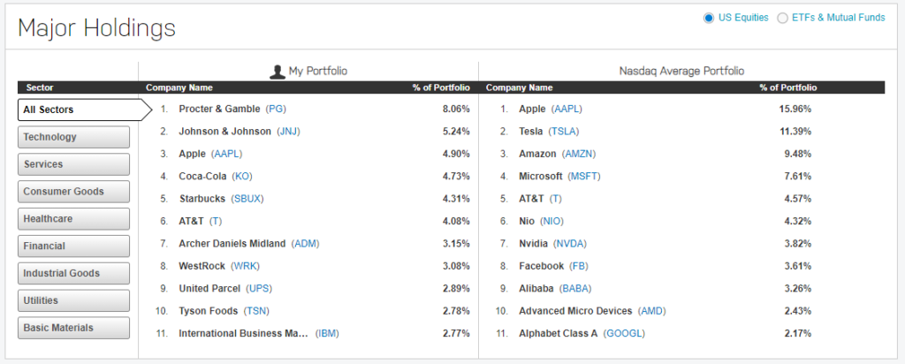Click the Facebook company name
Screen dimensions: 905x364
(x=542, y=266)
